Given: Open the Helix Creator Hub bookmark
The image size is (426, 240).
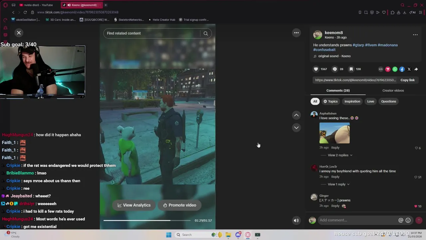Looking at the screenshot, I should 161,20.
